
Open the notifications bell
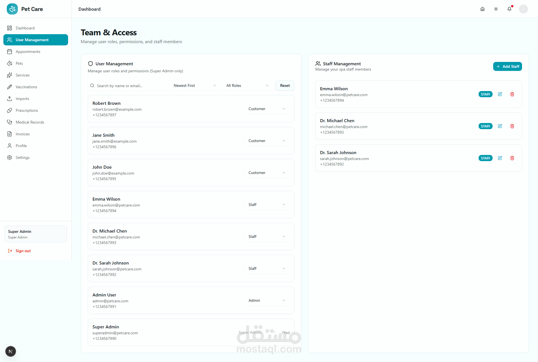[509, 9]
